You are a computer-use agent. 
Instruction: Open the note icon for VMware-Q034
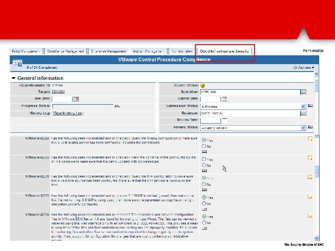point(310,215)
